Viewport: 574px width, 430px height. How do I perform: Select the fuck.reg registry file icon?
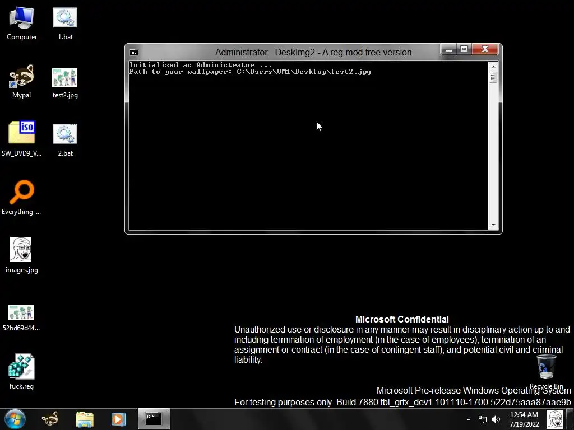pyautogui.click(x=22, y=372)
